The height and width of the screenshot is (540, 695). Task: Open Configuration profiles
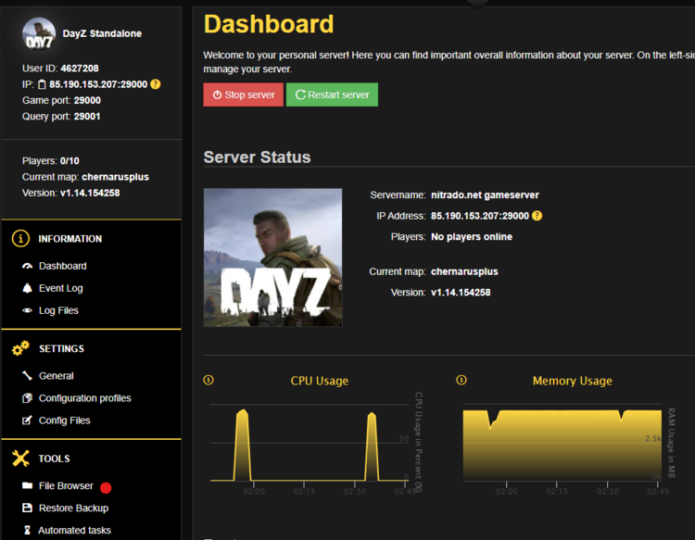84,397
